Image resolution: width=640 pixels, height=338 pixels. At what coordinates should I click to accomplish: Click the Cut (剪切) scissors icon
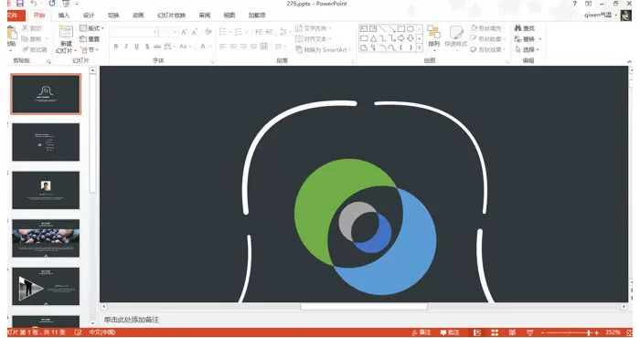pyautogui.click(x=25, y=28)
